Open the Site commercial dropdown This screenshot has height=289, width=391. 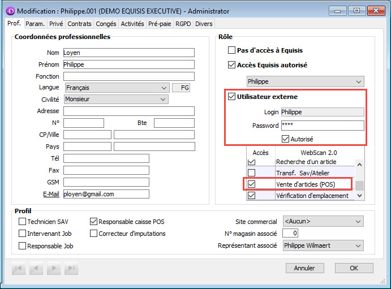pyautogui.click(x=358, y=222)
